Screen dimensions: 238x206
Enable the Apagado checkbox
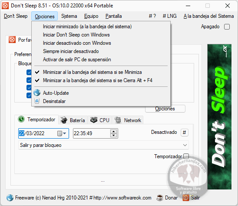coord(227,27)
